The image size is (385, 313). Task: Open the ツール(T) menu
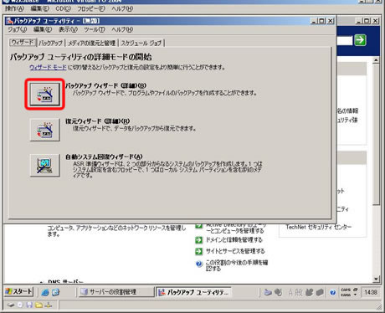coord(95,29)
